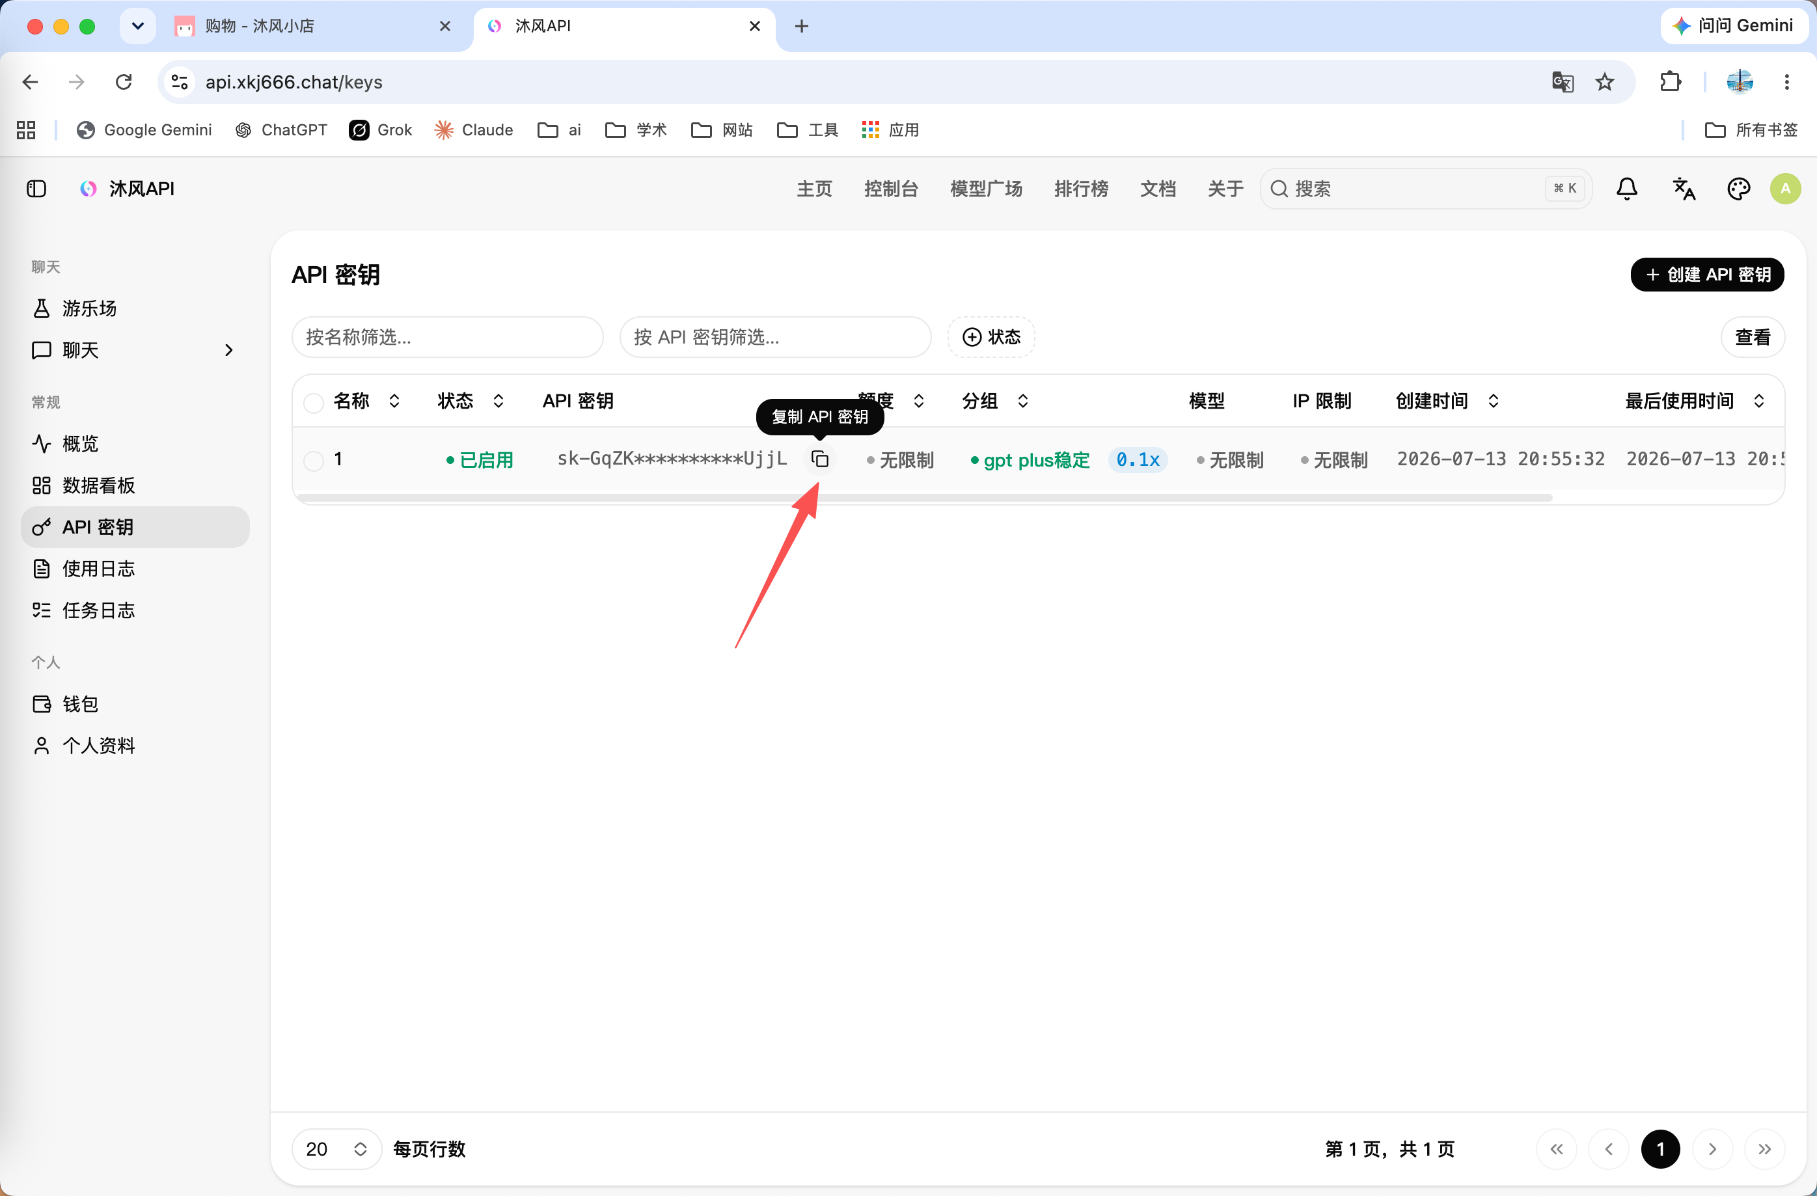The height and width of the screenshot is (1196, 1817).
Task: Open the Google Gemini bookmark
Action: (144, 129)
